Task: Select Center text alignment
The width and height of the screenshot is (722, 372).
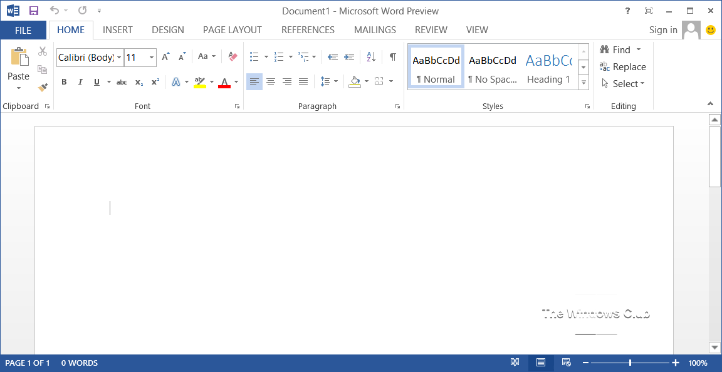Action: click(x=271, y=81)
